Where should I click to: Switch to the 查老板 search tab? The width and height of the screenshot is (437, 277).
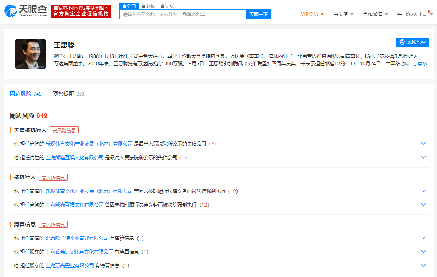pyautogui.click(x=148, y=6)
